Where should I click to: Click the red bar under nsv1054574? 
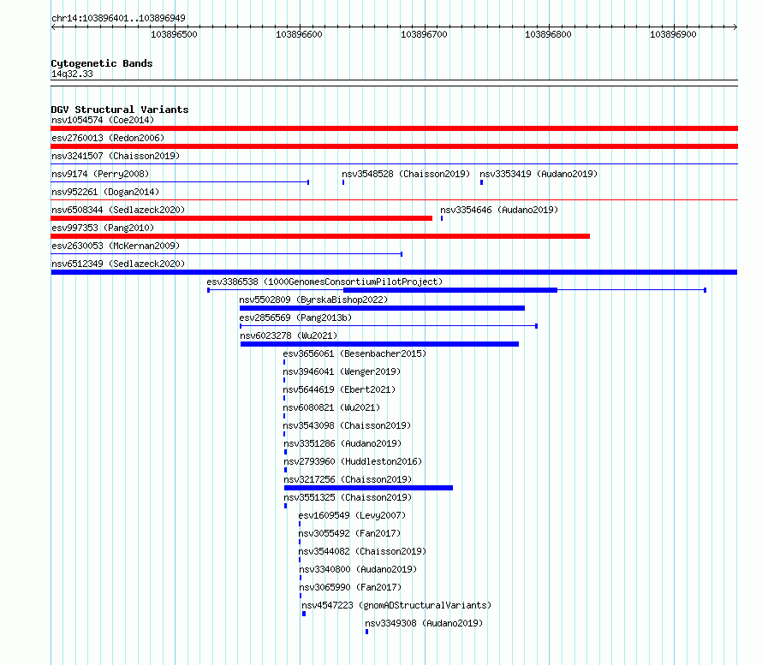click(394, 128)
